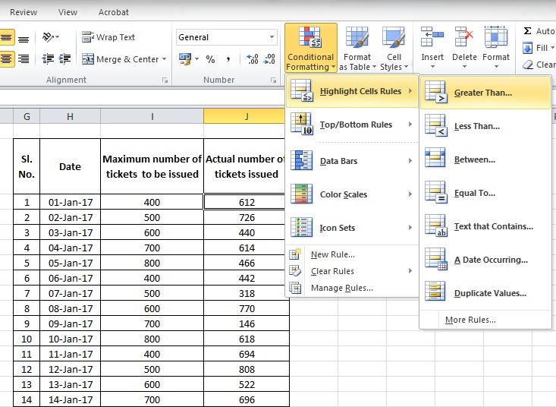This screenshot has width=556, height=407.
Task: Toggle Bottom Align
Action: point(24,39)
